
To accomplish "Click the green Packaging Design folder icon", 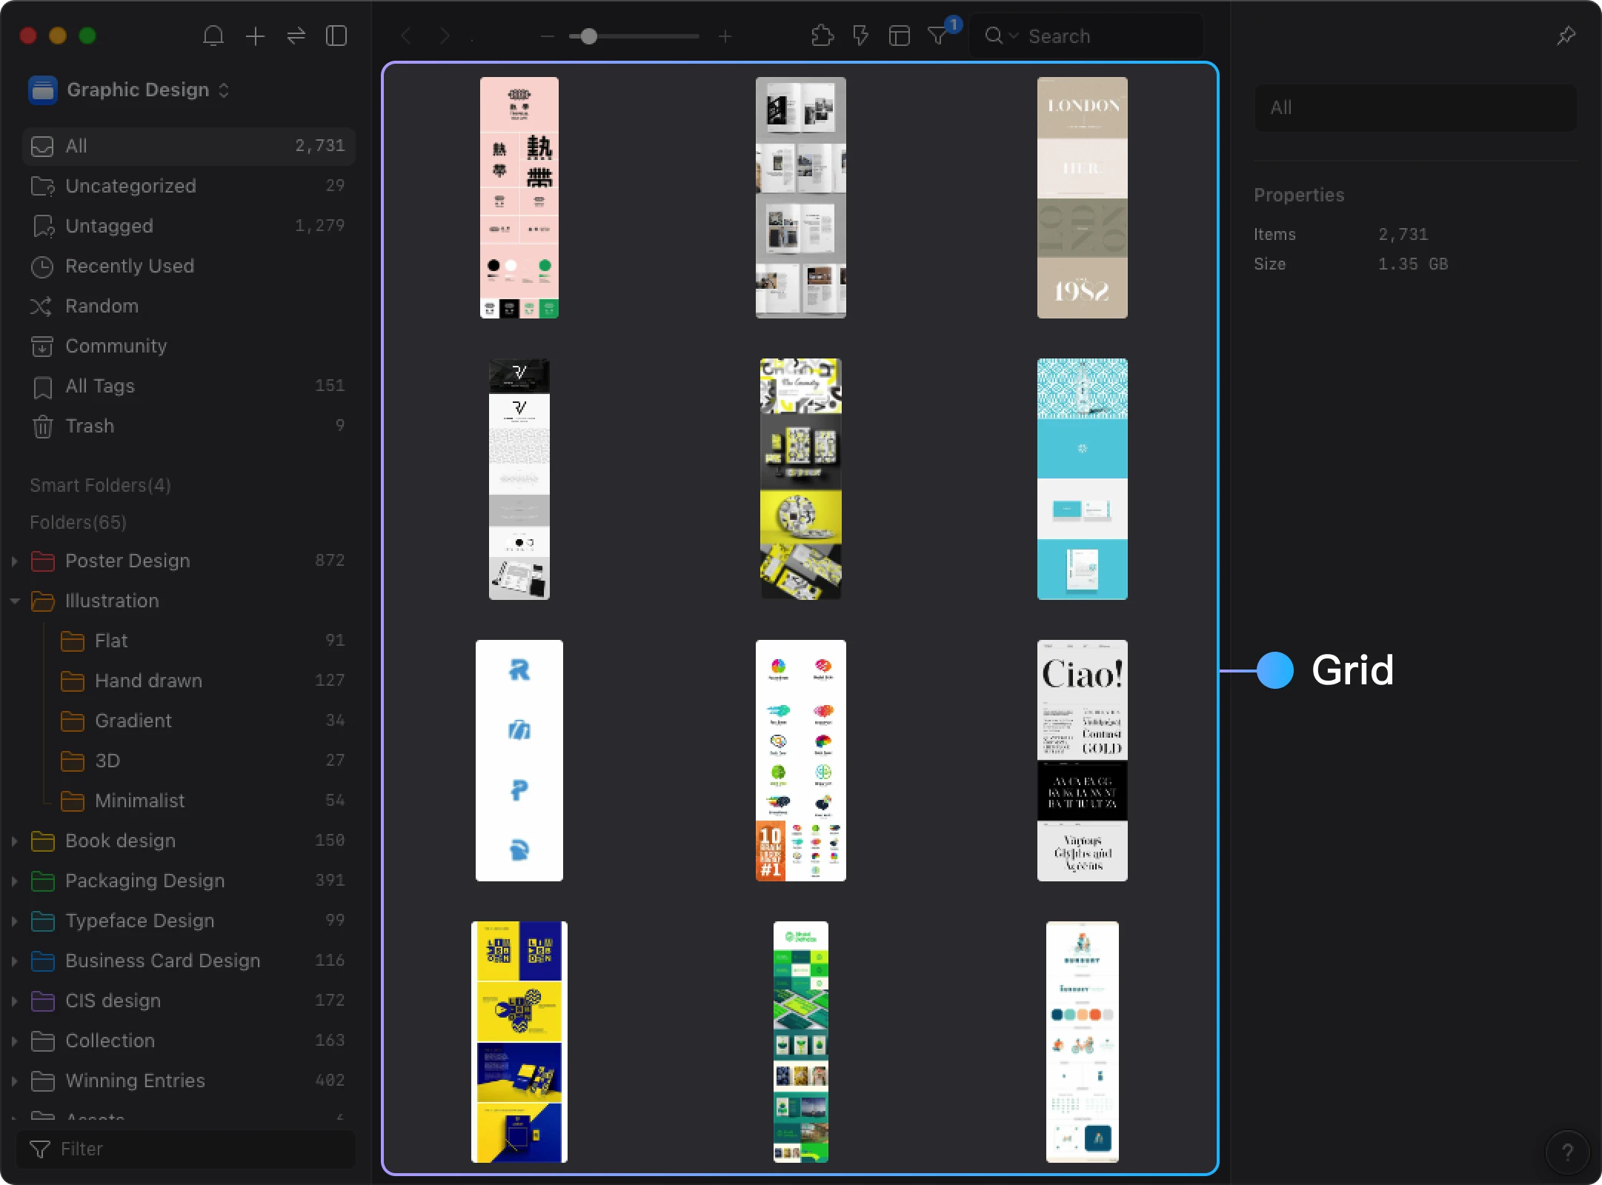I will point(43,881).
